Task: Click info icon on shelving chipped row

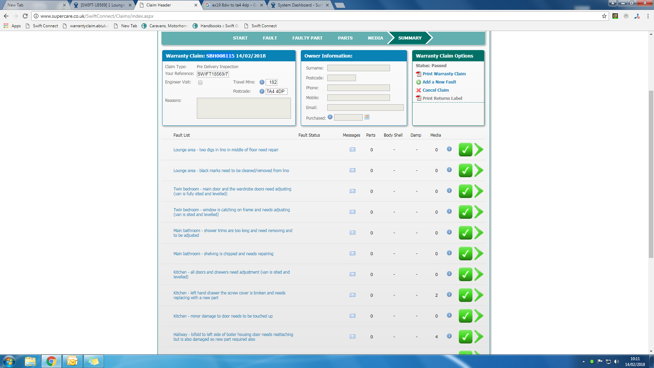Action: coord(449,253)
